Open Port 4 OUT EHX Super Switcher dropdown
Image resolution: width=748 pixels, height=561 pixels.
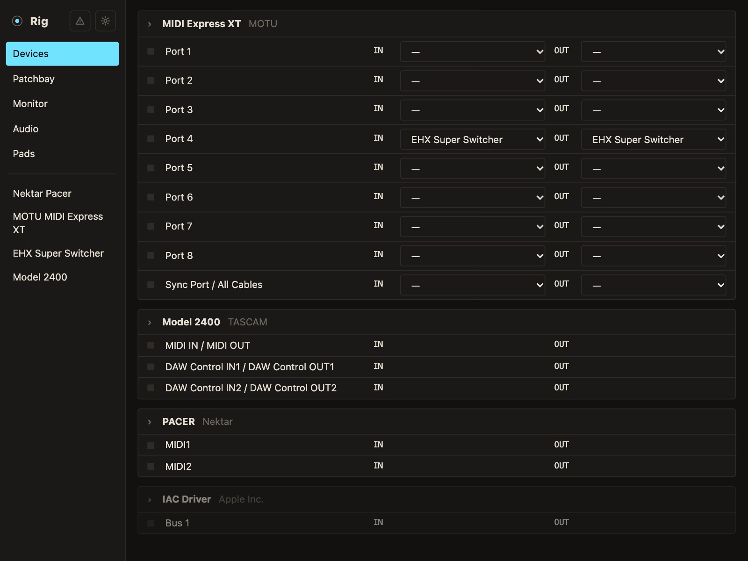tap(654, 139)
